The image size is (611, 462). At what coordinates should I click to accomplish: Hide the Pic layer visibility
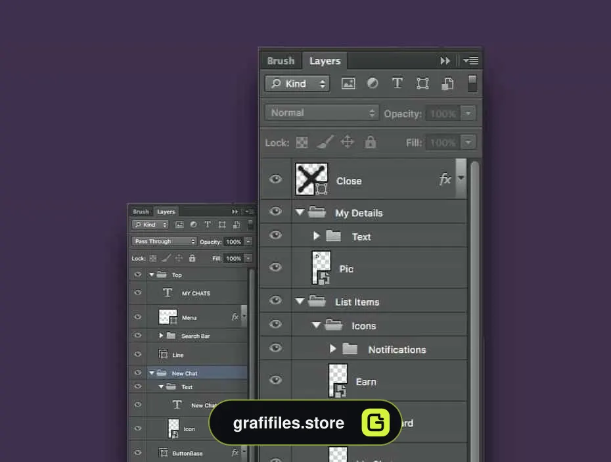coord(275,267)
